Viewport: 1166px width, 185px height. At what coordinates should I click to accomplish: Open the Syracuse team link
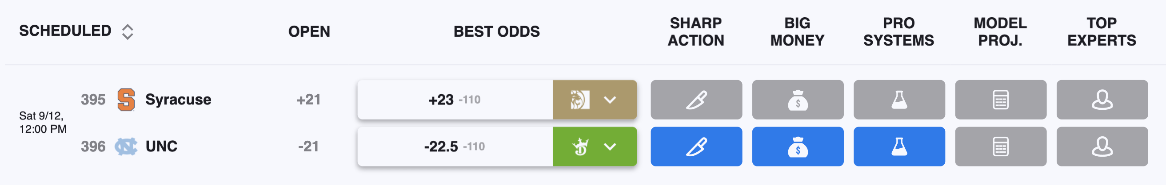click(178, 99)
